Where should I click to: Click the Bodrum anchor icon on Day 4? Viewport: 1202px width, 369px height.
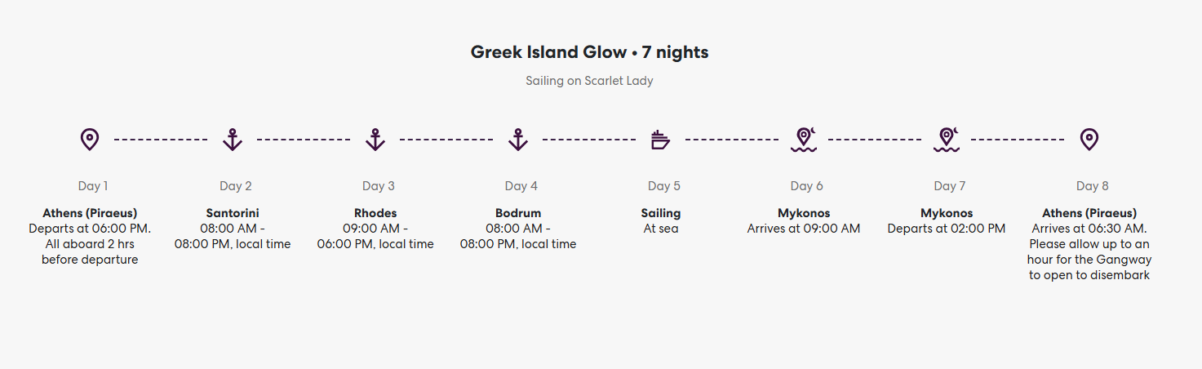(518, 140)
